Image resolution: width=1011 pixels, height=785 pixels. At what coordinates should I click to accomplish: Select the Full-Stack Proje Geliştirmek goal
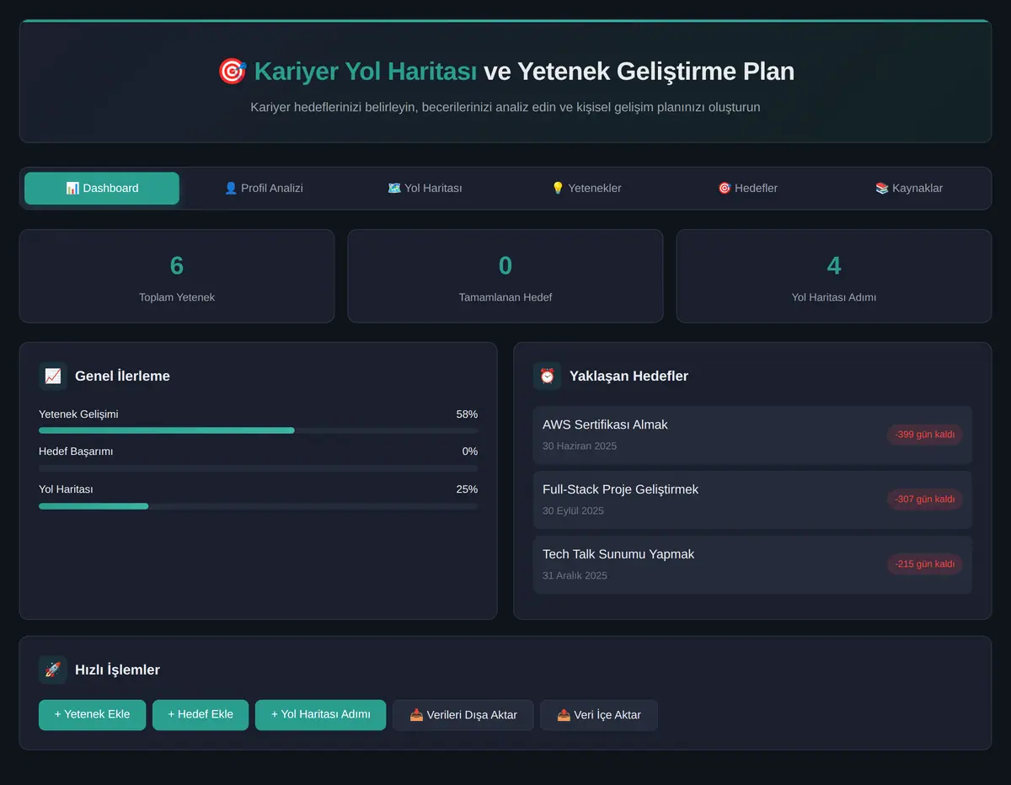(x=752, y=499)
